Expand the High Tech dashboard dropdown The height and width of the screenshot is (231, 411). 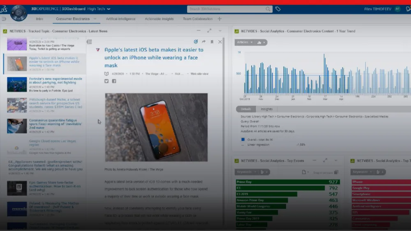click(x=109, y=9)
